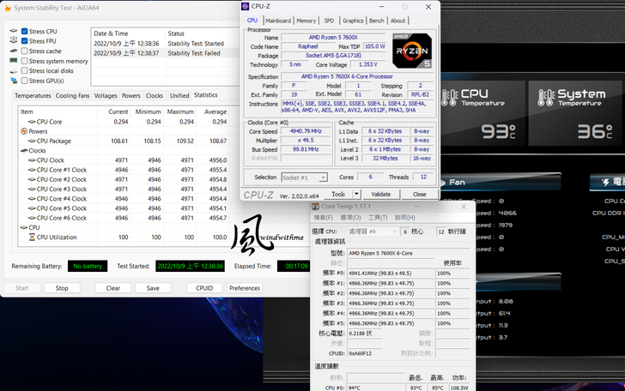
Task: Expand the Tools dropdown arrow in CPU-Z
Action: (x=355, y=195)
